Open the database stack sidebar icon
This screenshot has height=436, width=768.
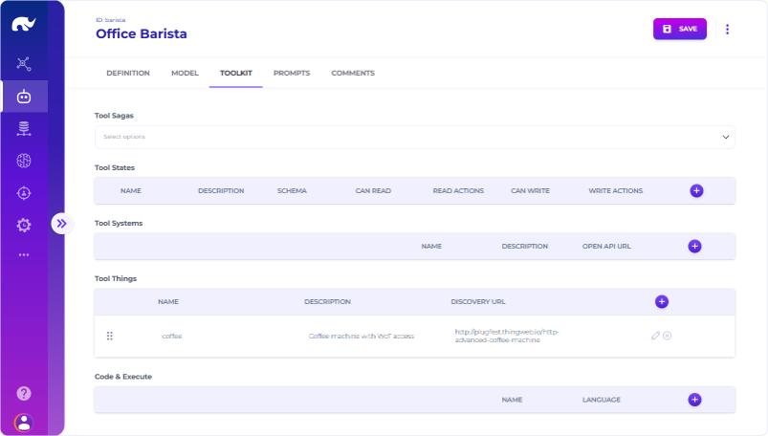click(x=24, y=128)
